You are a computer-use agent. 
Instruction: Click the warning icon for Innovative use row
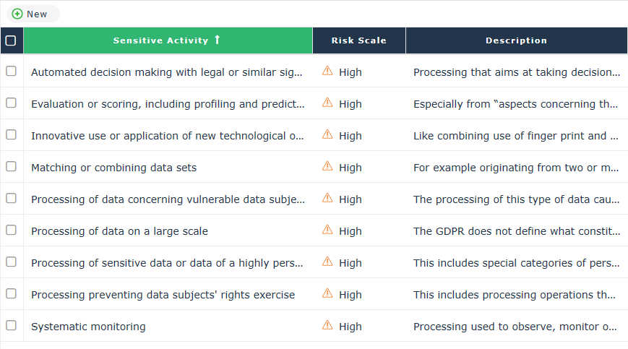pos(327,134)
